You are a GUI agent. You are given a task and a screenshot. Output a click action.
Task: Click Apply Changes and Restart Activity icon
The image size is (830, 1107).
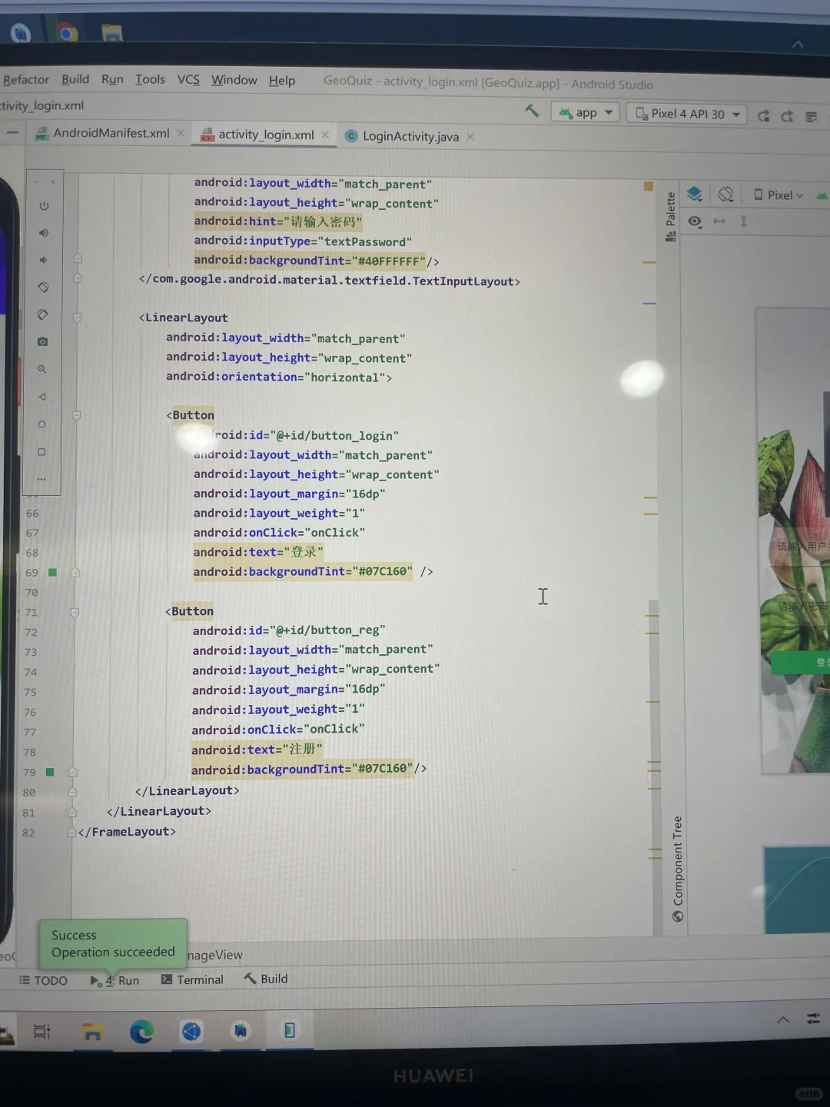(x=763, y=116)
